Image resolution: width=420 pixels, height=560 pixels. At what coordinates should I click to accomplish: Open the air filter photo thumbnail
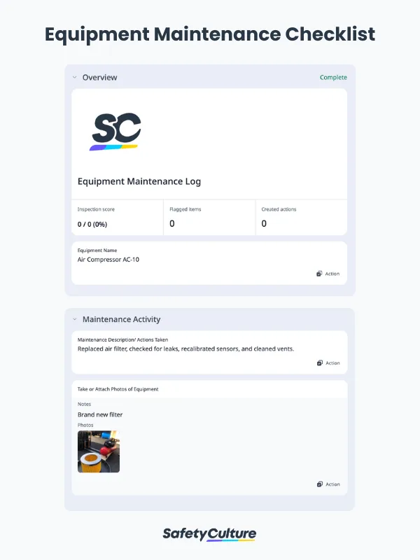(99, 451)
